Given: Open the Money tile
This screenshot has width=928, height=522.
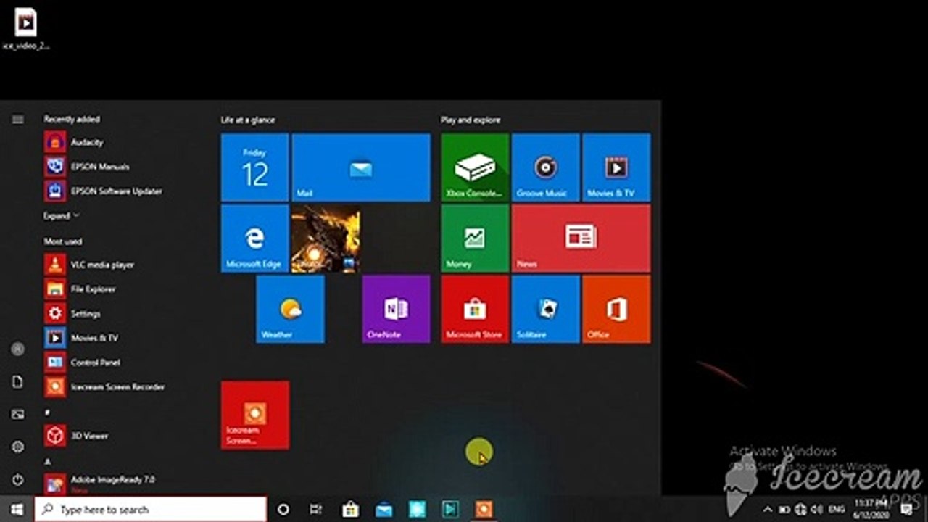Looking at the screenshot, I should click(475, 239).
